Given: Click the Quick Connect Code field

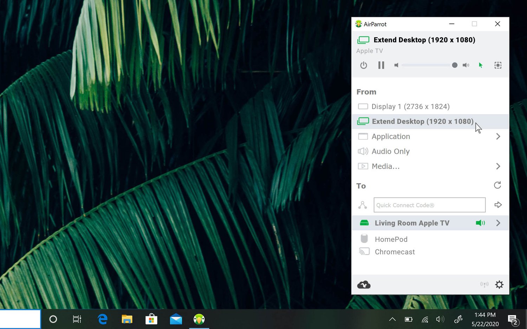Looking at the screenshot, I should 429,205.
